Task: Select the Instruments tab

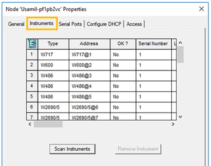Action: pyautogui.click(x=42, y=24)
